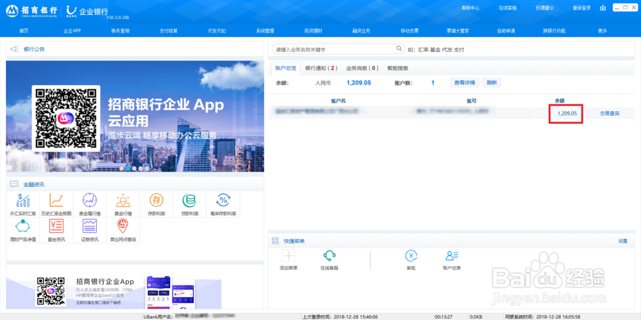641x320 pixels.
Task: Click total balance 1,209.05 in summary row
Action: pos(358,83)
